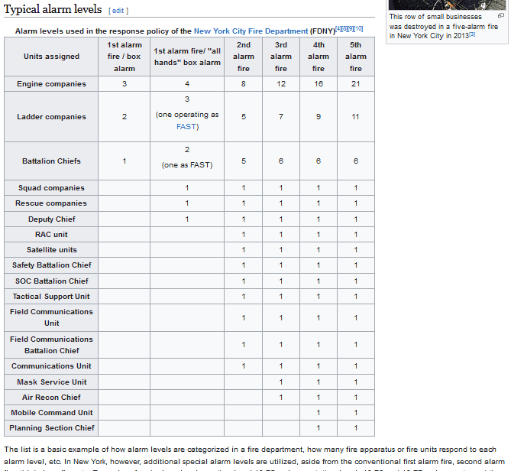The image size is (511, 471).
Task: Click the '7' cell in Ladder companies row
Action: tap(281, 117)
